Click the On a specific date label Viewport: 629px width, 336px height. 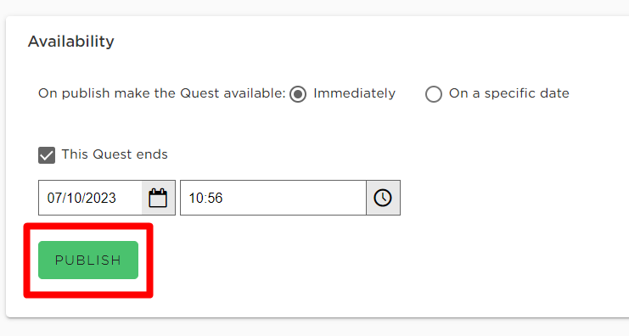(508, 93)
